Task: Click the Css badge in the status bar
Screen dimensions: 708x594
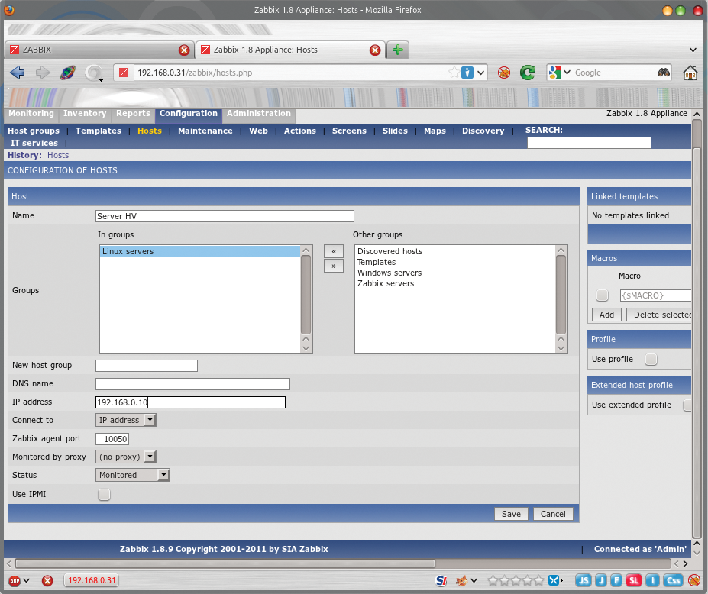Action: tap(673, 580)
